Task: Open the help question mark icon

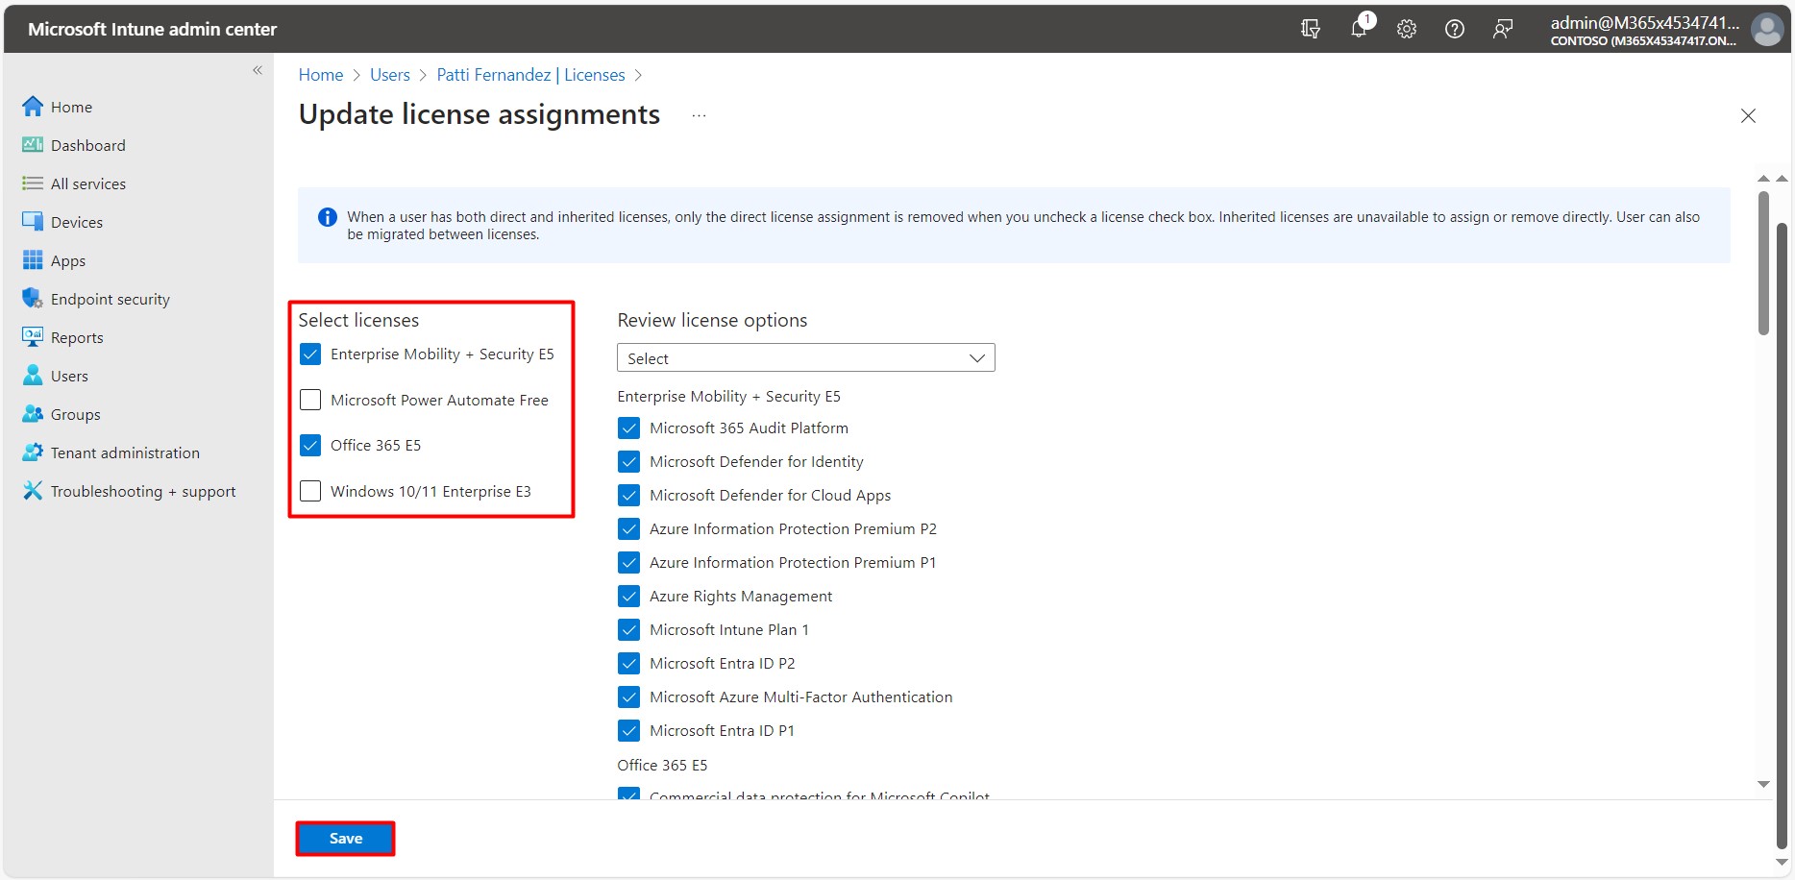Action: tap(1455, 29)
